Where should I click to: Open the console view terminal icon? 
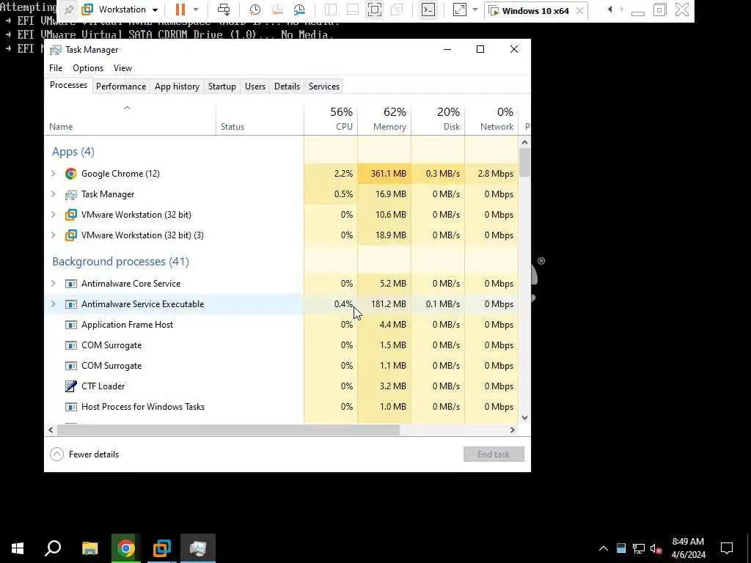pyautogui.click(x=428, y=10)
